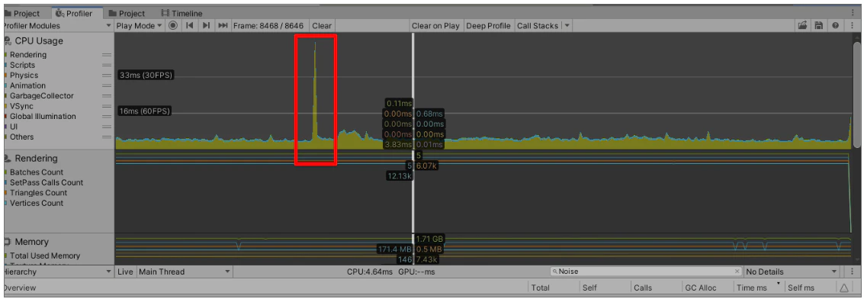Sort by the Total column
Viewport: 864px width, 299px height.
(x=553, y=288)
